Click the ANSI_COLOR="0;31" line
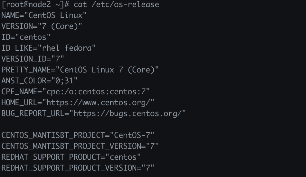Image resolution: width=306 pixels, height=177 pixels. pos(40,81)
